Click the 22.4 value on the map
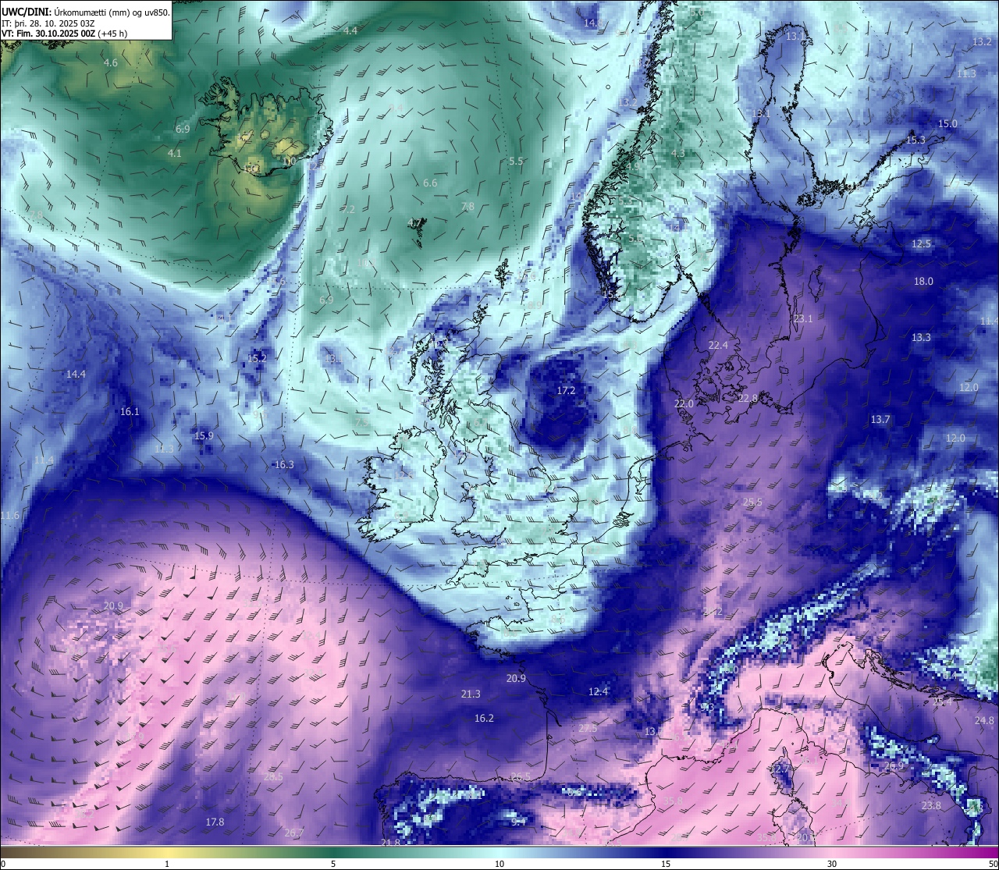This screenshot has width=999, height=870. pos(718,345)
